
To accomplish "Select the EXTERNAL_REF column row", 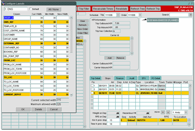I will coord(36,43).
